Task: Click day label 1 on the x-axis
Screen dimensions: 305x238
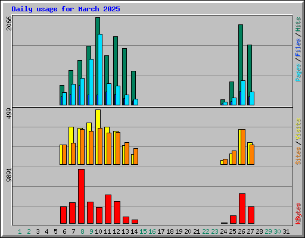Action: click(20, 231)
